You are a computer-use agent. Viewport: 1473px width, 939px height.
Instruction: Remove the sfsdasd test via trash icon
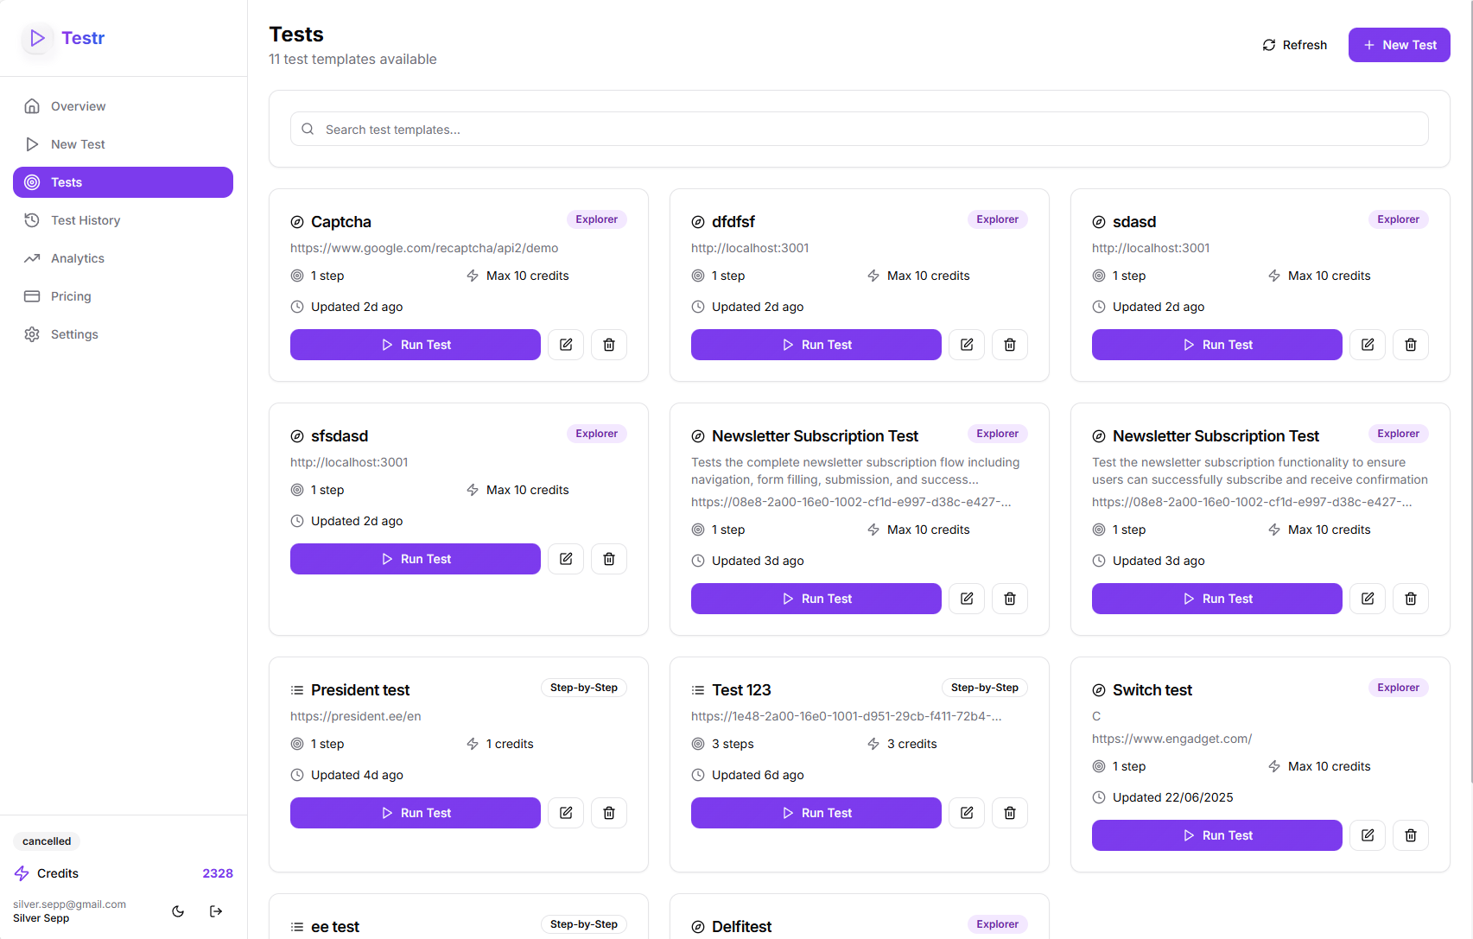[609, 559]
